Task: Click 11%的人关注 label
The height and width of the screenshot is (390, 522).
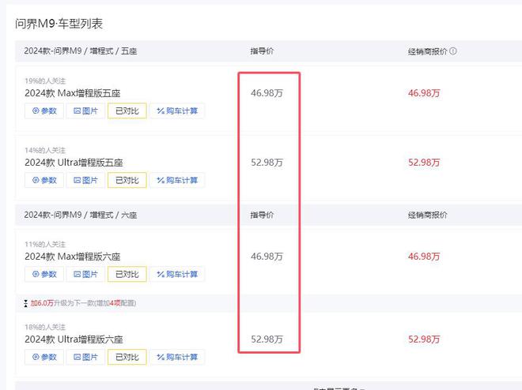Action: [45, 245]
